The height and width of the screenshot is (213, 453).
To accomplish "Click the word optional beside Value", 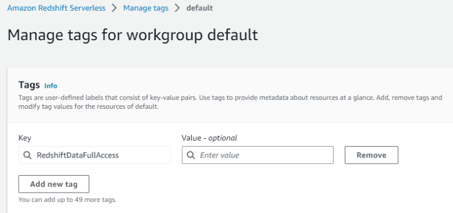I will [x=223, y=138].
